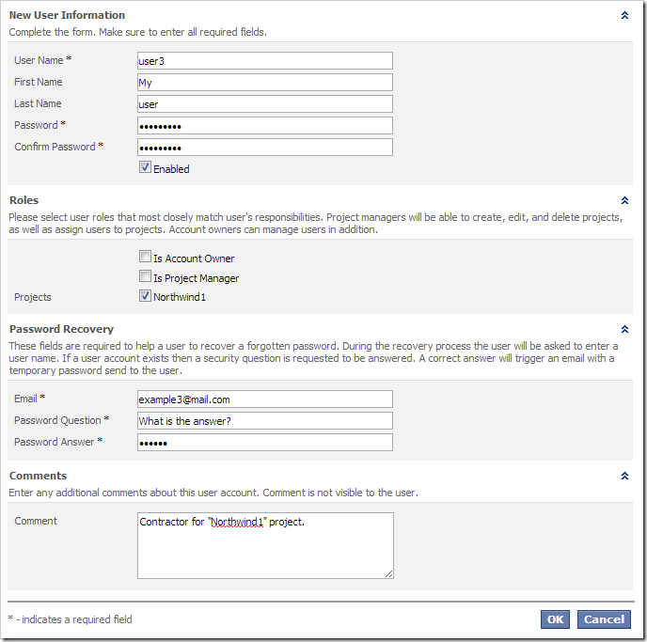647x642 pixels.
Task: Grab the Comment box resize handle
Action: (x=388, y=573)
